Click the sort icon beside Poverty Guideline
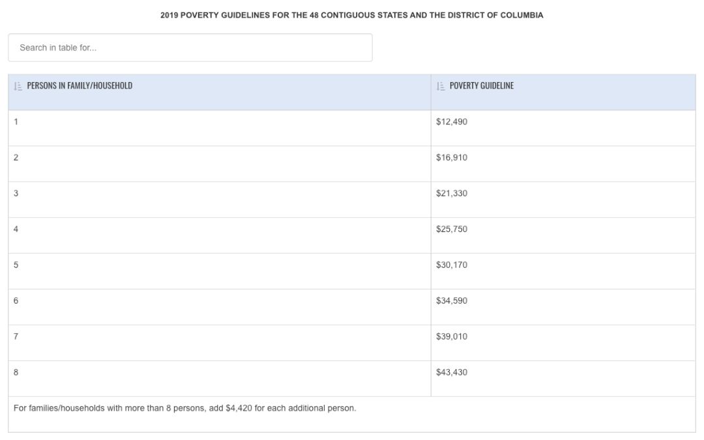Screen dimensions: 704x440 coord(441,86)
